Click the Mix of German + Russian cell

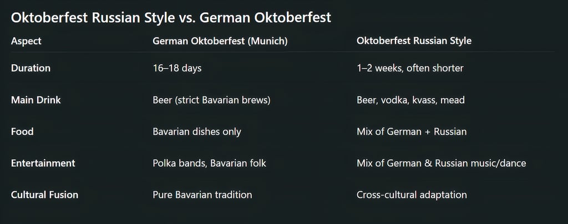pyautogui.click(x=412, y=132)
